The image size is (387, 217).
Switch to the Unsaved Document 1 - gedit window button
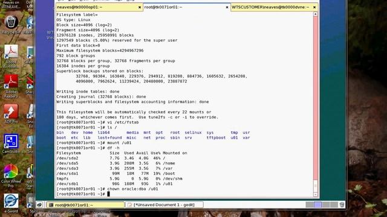(x=164, y=205)
